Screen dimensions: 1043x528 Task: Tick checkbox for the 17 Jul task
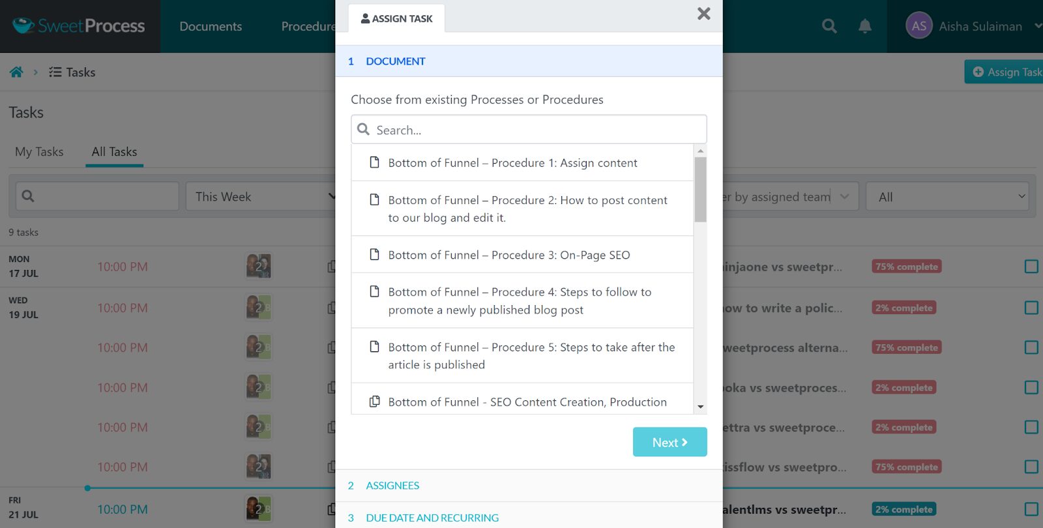click(1031, 267)
